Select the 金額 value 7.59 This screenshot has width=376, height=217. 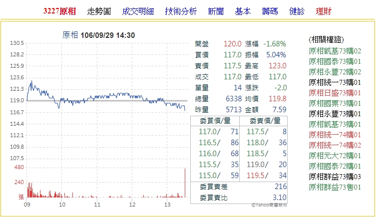(279, 110)
